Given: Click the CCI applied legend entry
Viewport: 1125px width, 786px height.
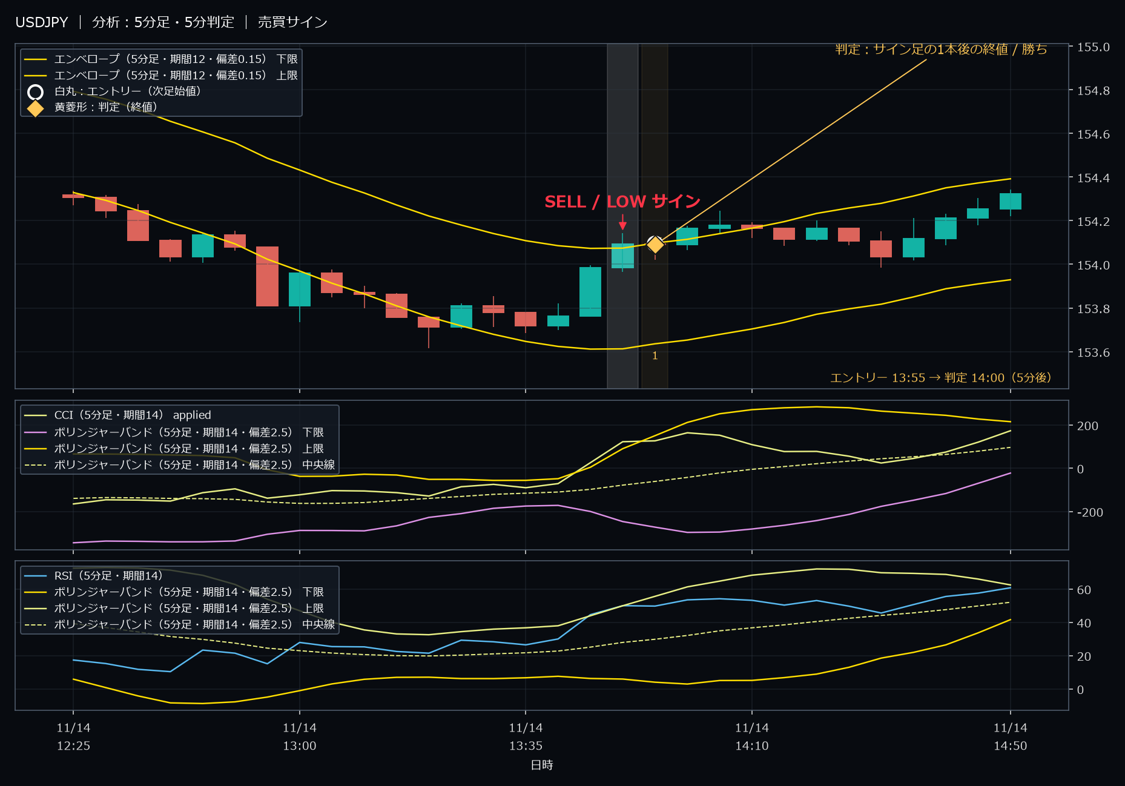Looking at the screenshot, I should point(117,415).
